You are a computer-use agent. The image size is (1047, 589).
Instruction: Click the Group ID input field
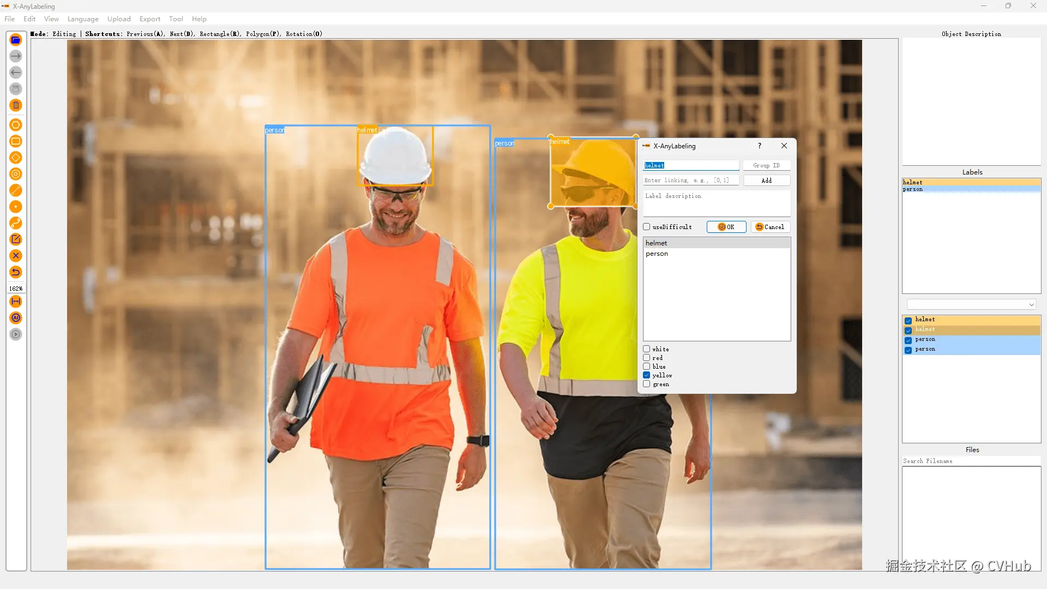click(x=766, y=165)
